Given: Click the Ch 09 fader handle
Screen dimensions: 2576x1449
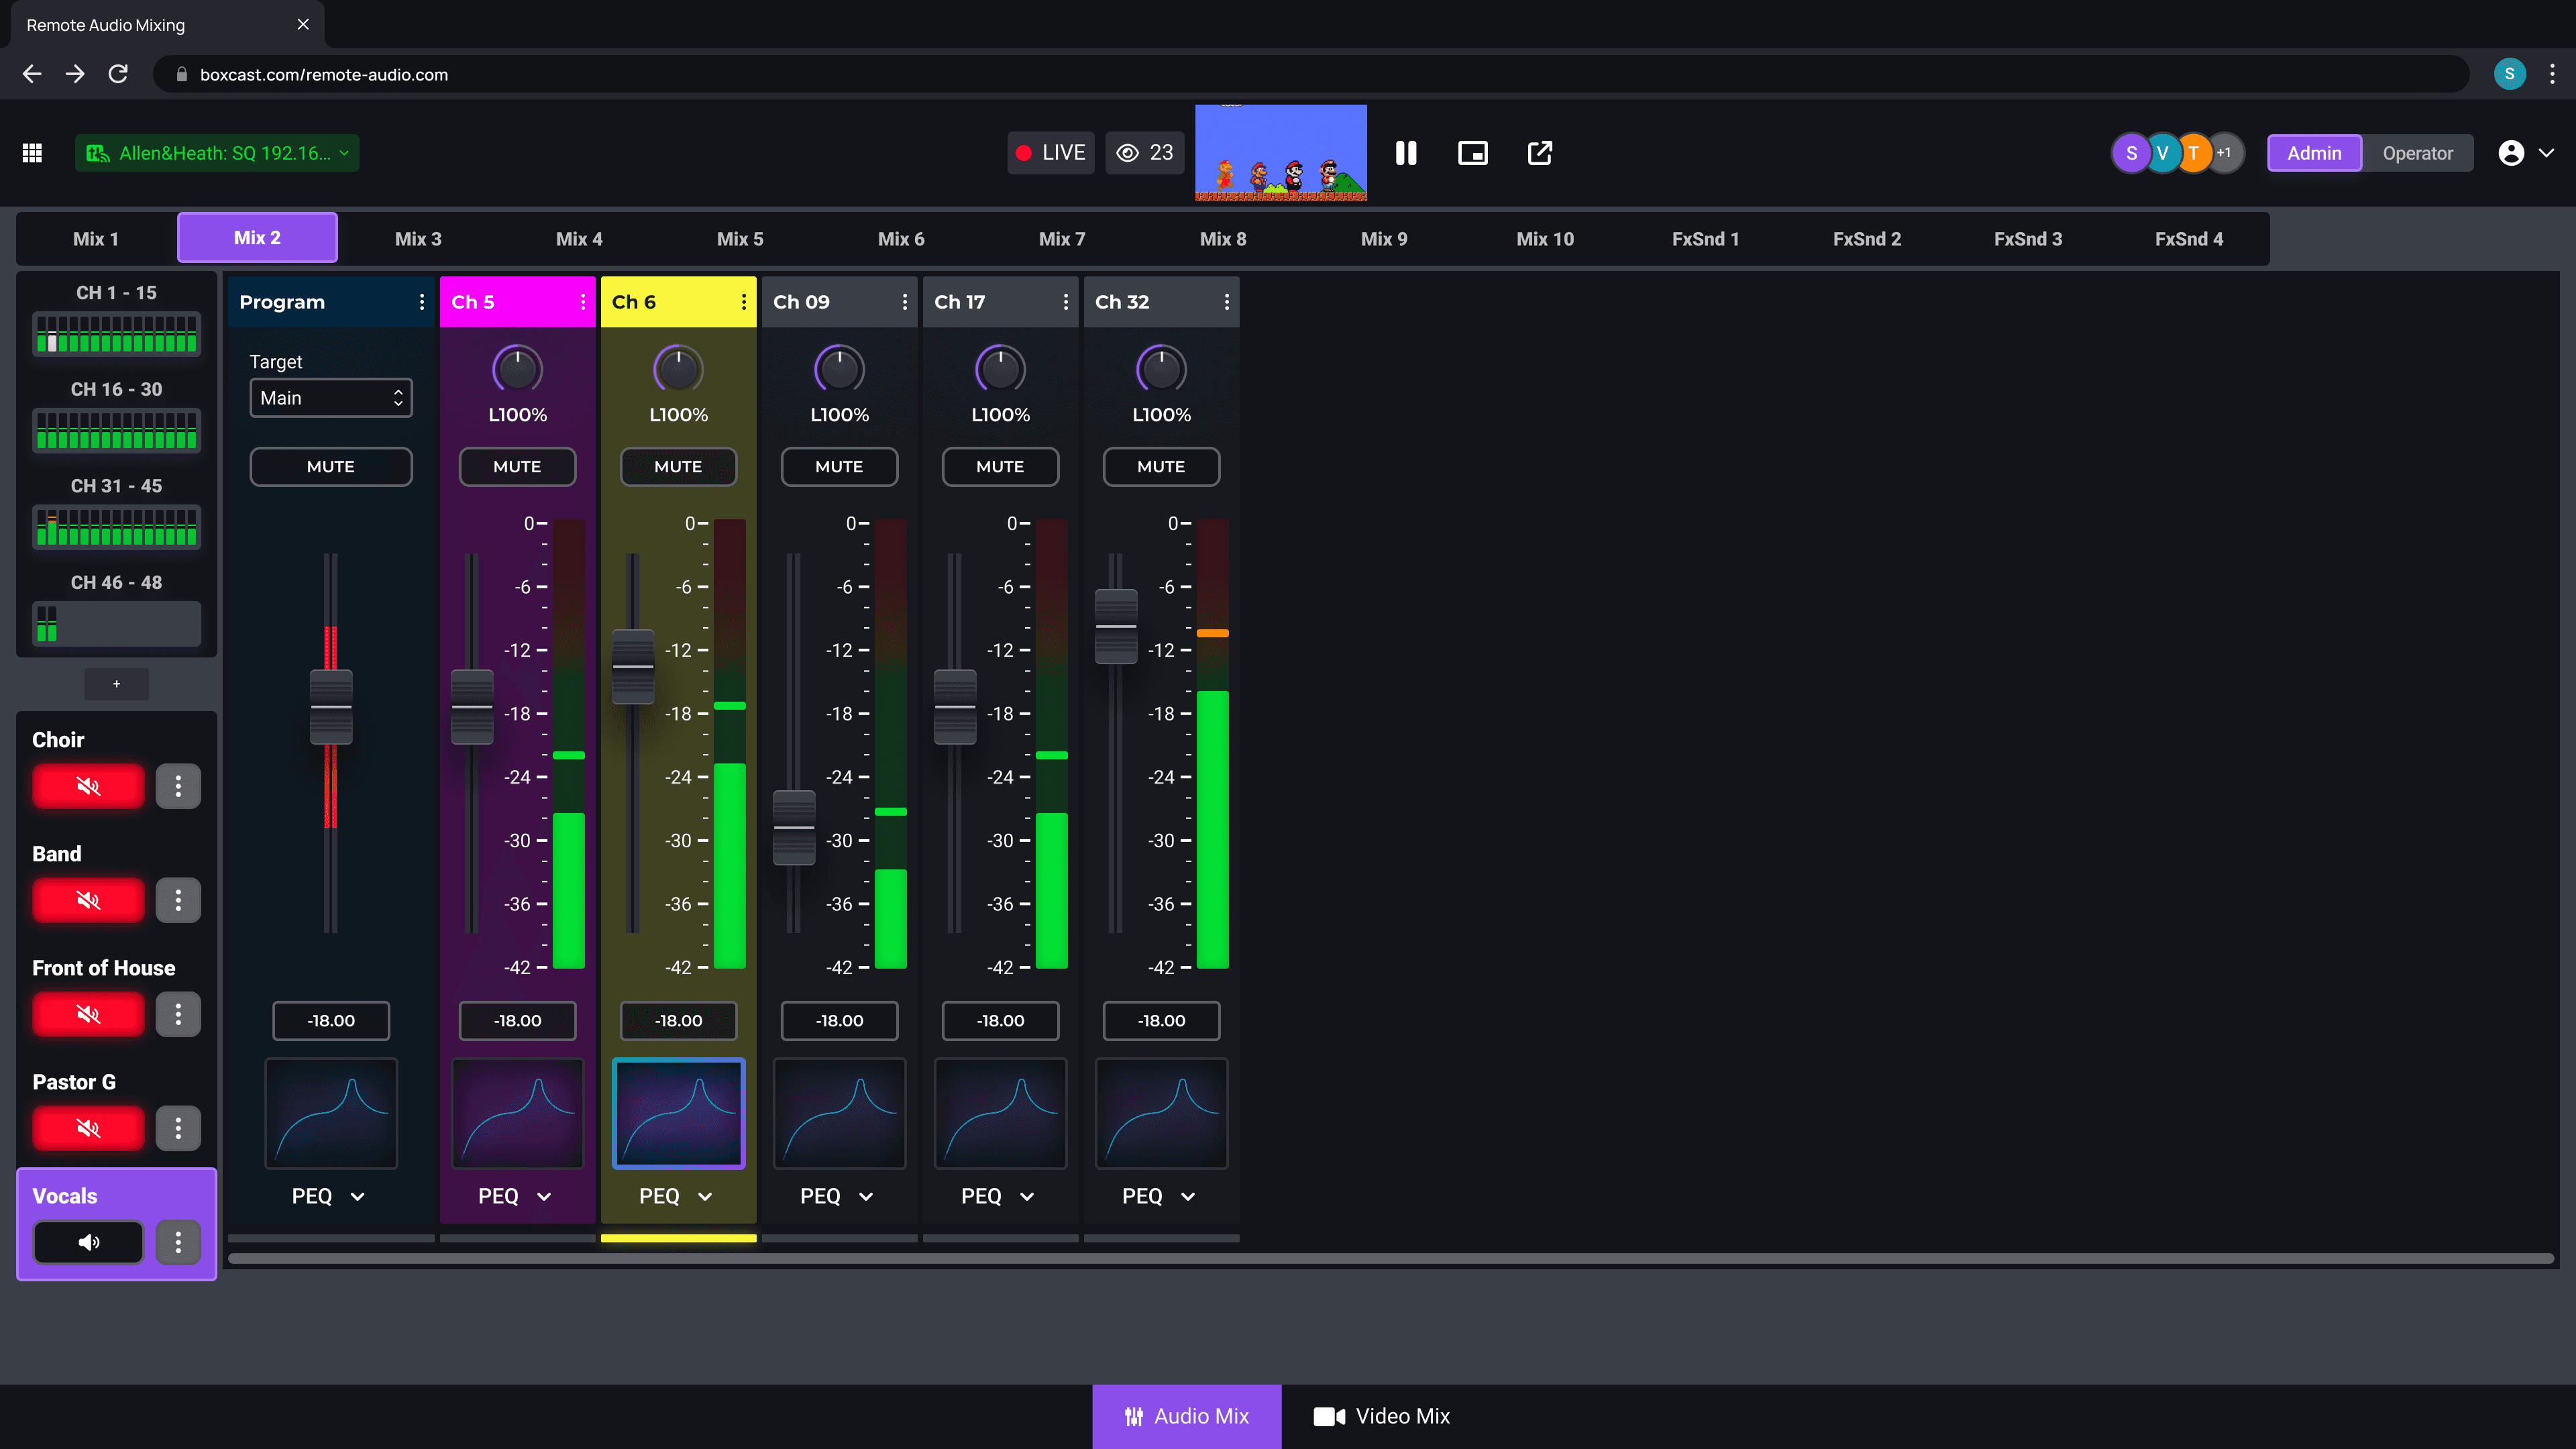Looking at the screenshot, I should (794, 828).
